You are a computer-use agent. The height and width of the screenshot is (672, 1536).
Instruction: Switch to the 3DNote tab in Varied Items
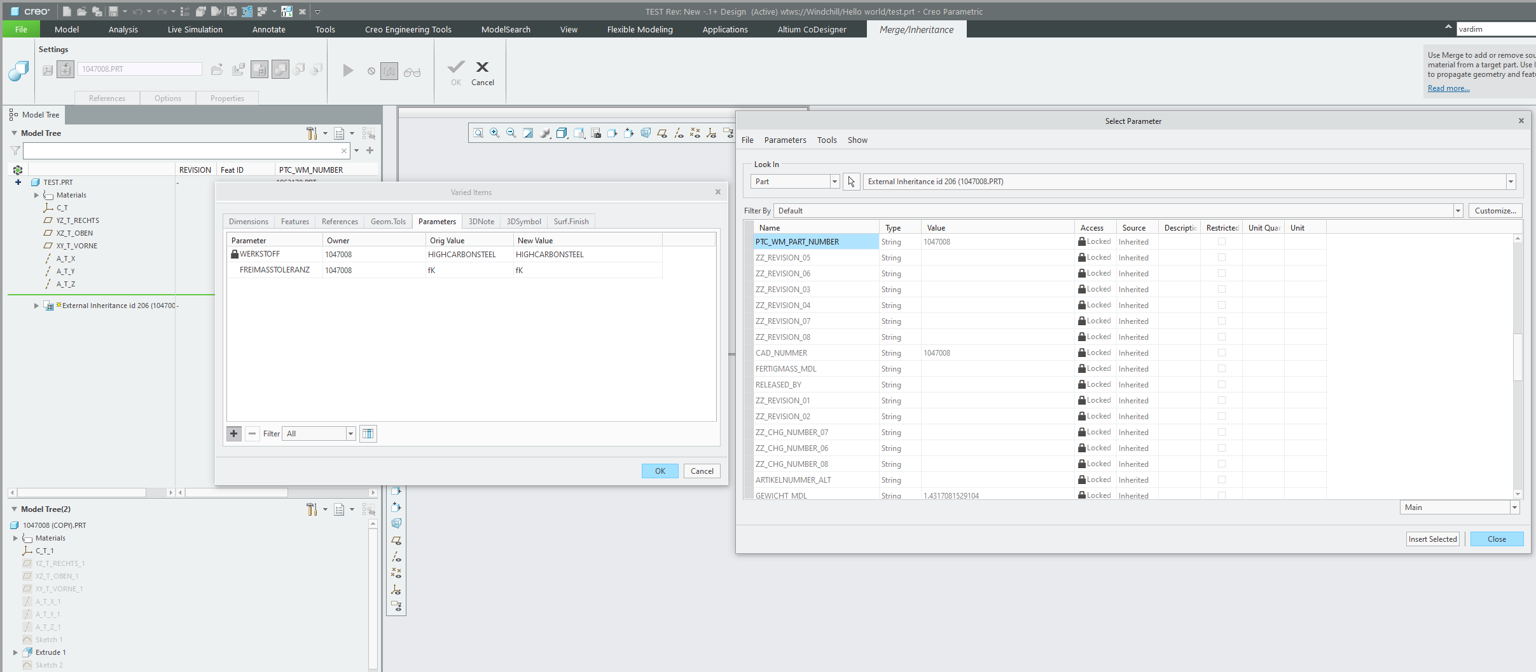481,222
